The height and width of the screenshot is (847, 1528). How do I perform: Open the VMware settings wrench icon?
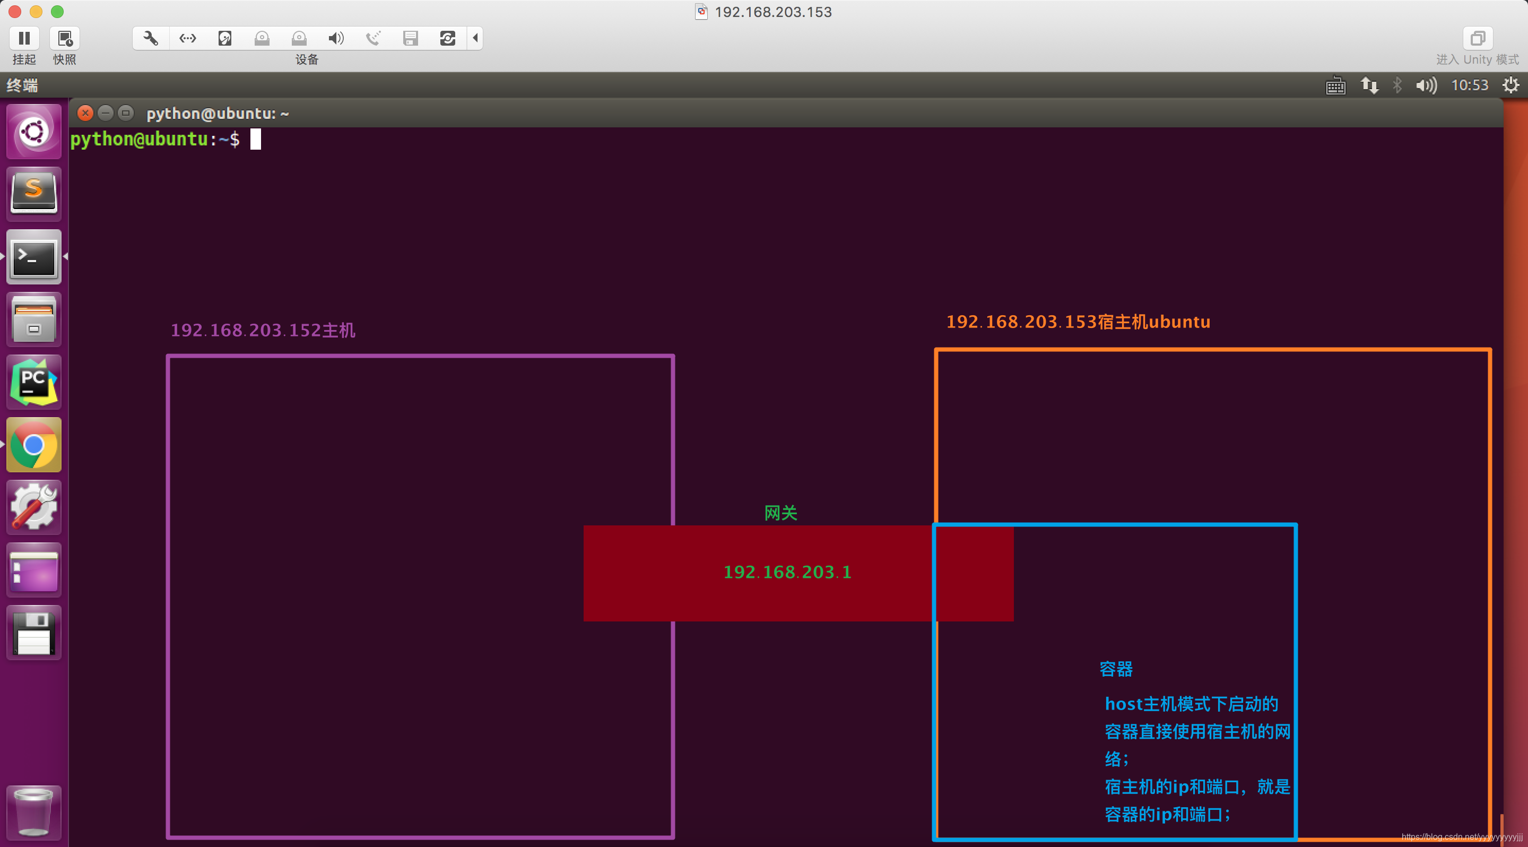[x=151, y=39]
